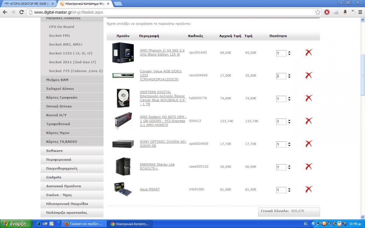Adjust quantity stepper for Western Digital row
Screen dimensions: 365x228
289,99
